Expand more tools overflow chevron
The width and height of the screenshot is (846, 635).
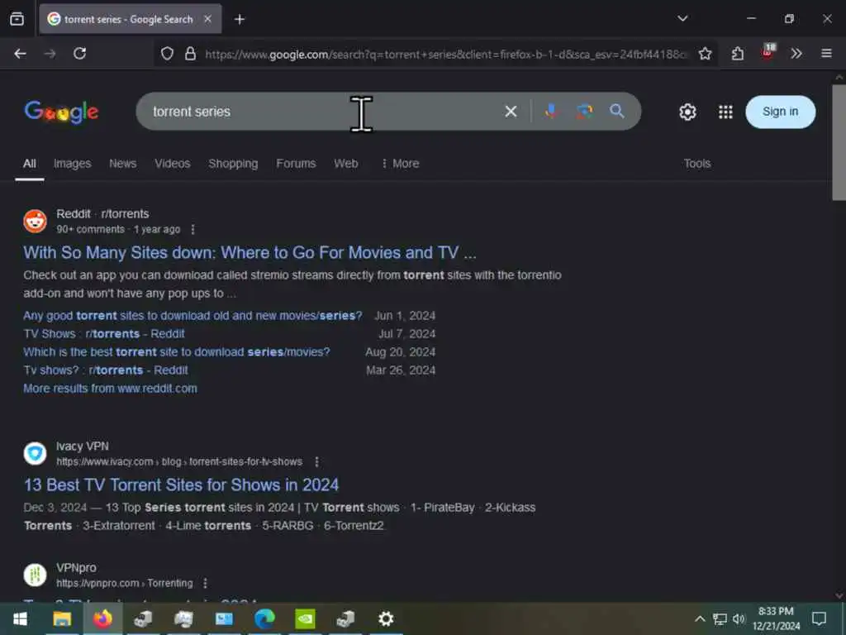coord(796,54)
